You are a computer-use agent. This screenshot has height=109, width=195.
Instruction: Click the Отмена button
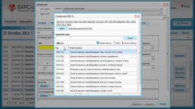[162, 104]
